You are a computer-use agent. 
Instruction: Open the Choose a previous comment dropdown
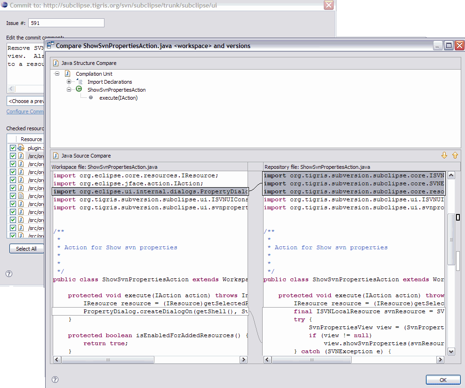25,101
